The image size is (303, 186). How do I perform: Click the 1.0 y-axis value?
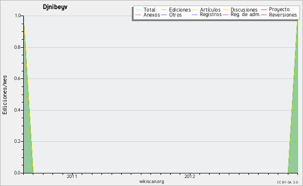tap(18, 16)
